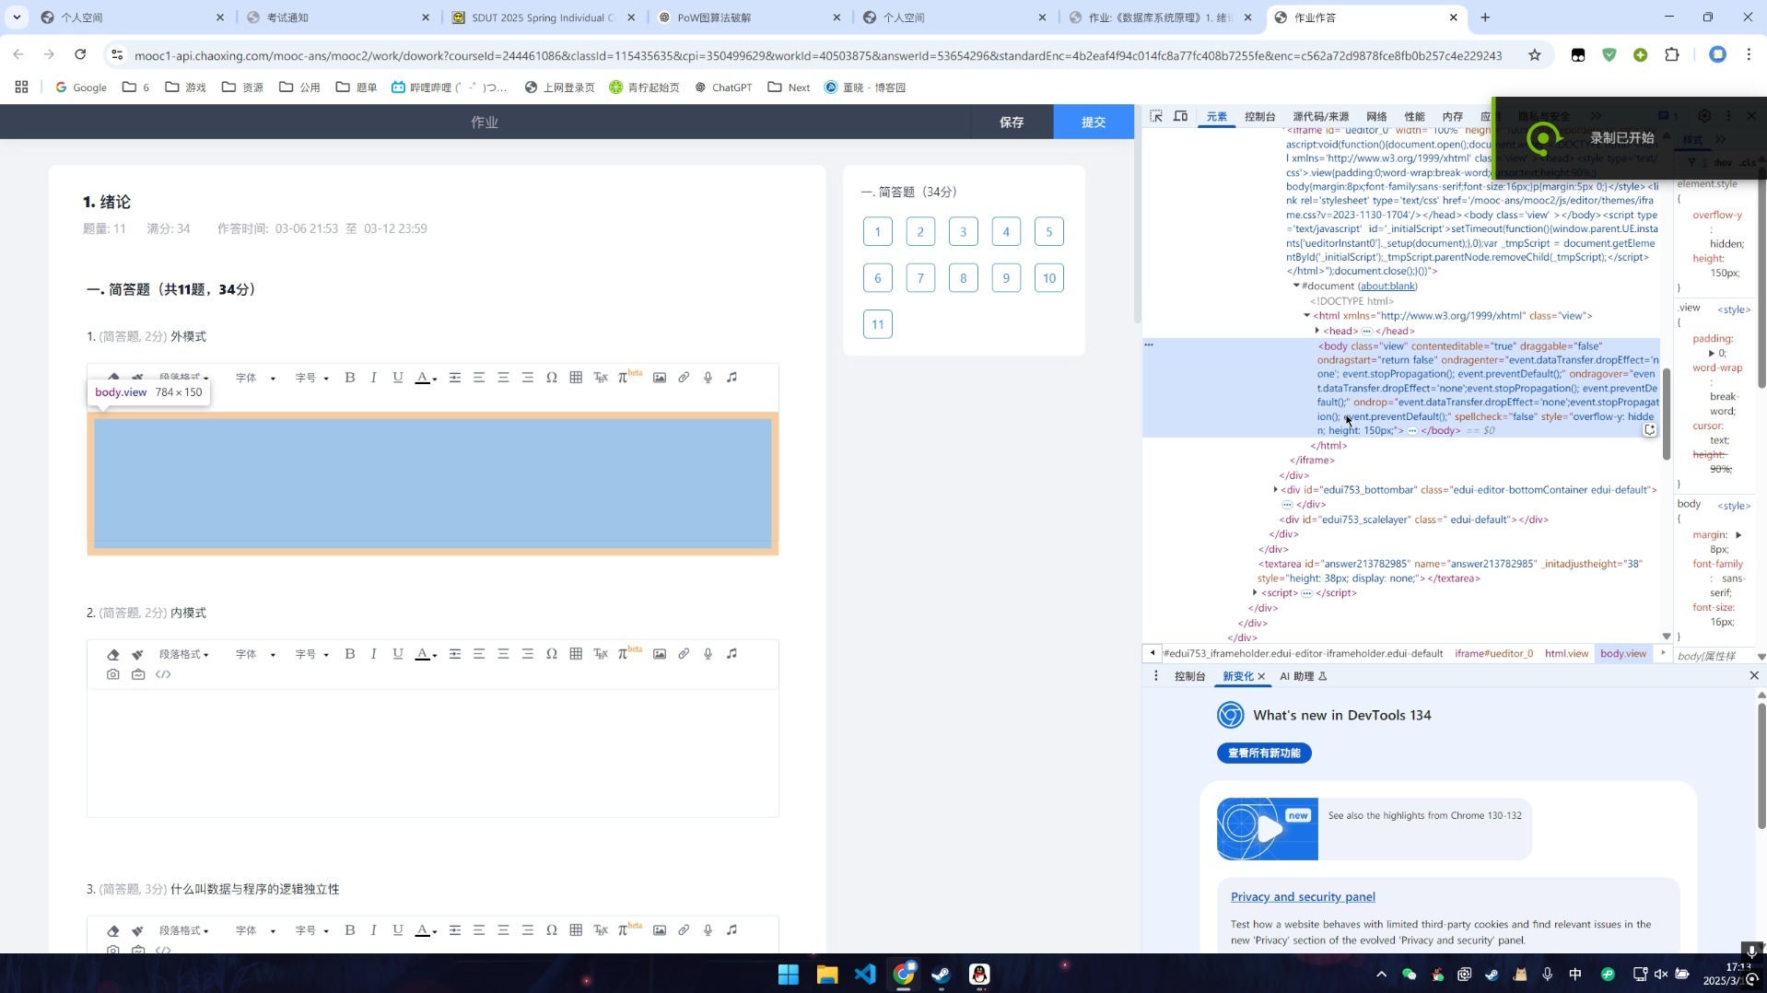Open the 段落格式 dropdown in question 2
The image size is (1767, 993).
pos(183,654)
